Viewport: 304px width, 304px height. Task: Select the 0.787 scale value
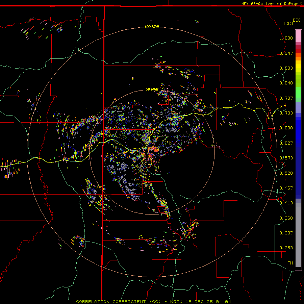pyautogui.click(x=286, y=98)
